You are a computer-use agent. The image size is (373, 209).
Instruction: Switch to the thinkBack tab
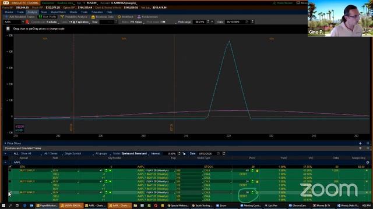(126, 17)
